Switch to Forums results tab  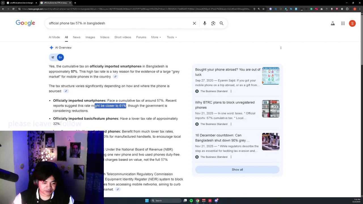(141, 37)
